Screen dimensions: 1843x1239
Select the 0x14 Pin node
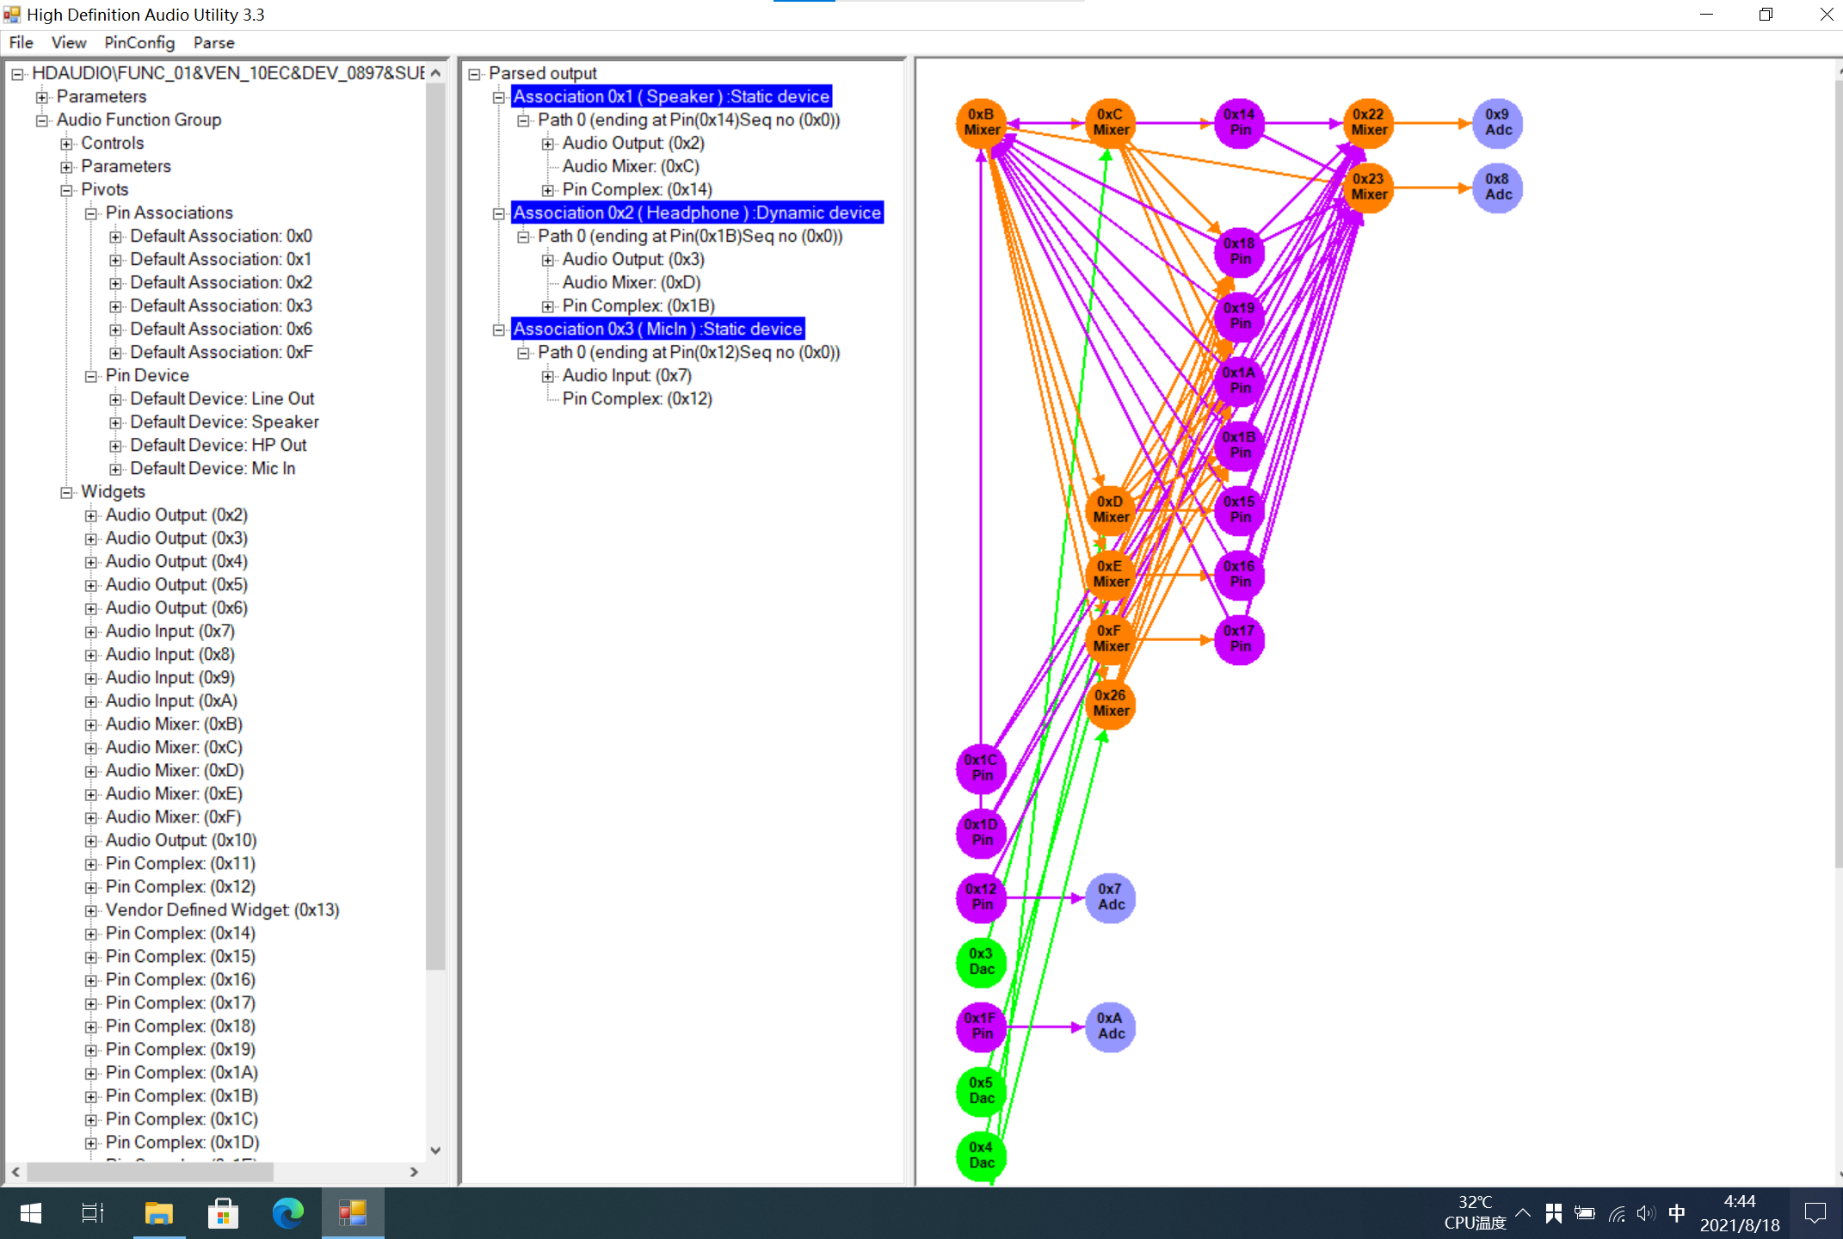pyautogui.click(x=1239, y=123)
